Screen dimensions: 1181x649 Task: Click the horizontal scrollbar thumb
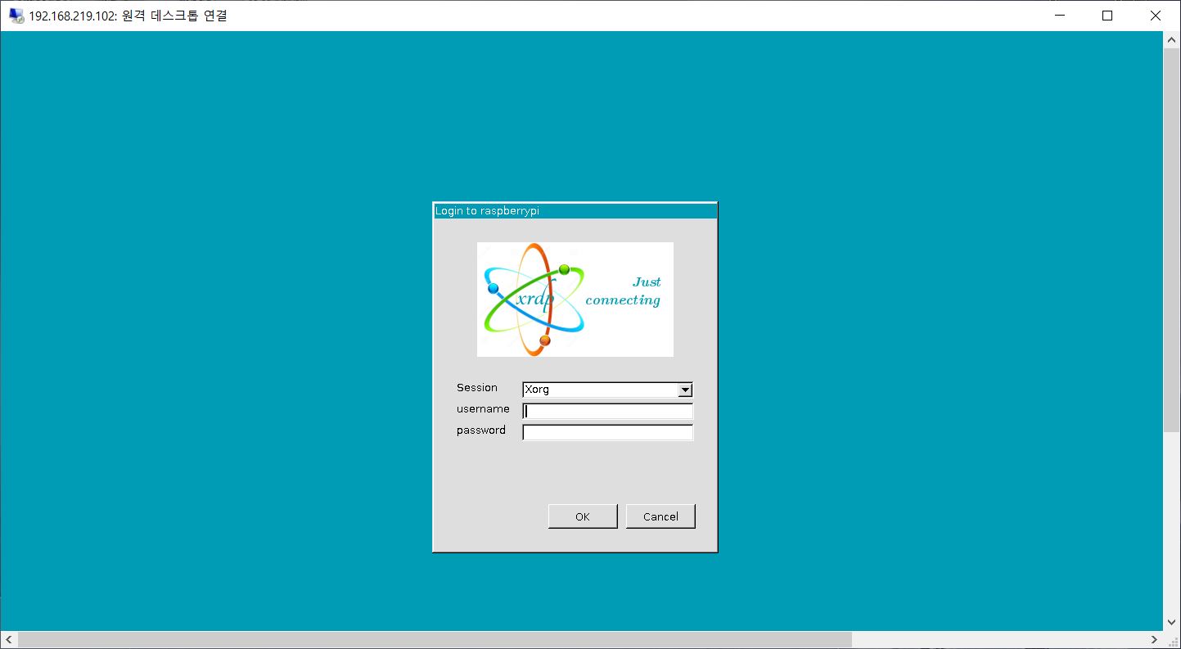point(435,639)
